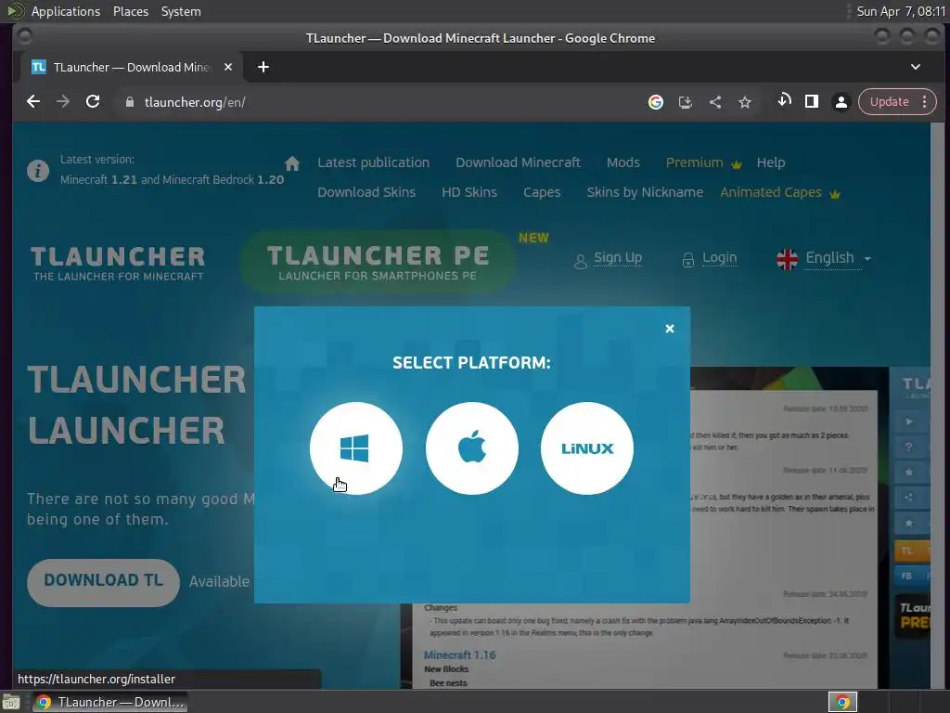
Task: Click the address bar URL
Action: tap(195, 102)
